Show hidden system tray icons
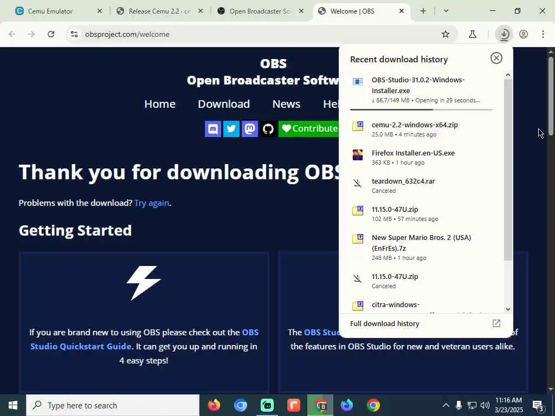Image resolution: width=555 pixels, height=416 pixels. point(446,405)
